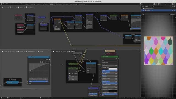Delete selected point on Float Curve
Viewport: 176px width, 99px height.
pos(48,62)
